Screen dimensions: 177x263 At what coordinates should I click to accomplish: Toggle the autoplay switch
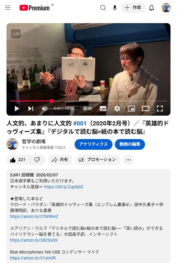[x=87, y=109]
